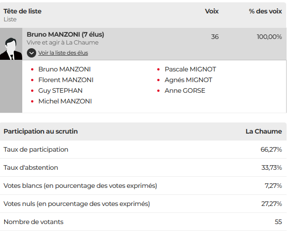Click the "Participation au scrutin" table header
The image size is (288, 231).
tap(41, 131)
